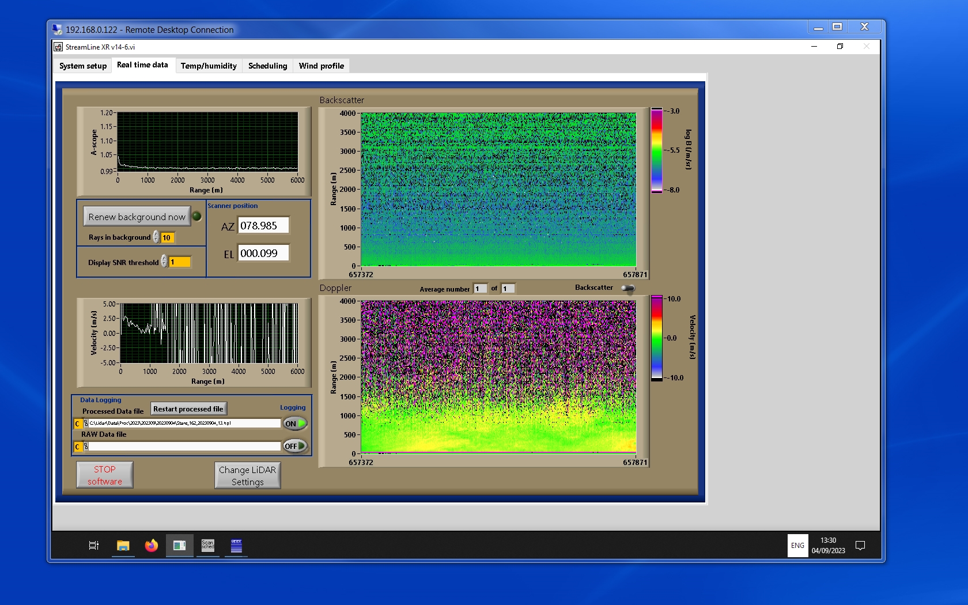Open the ENG language selector

pyautogui.click(x=797, y=545)
